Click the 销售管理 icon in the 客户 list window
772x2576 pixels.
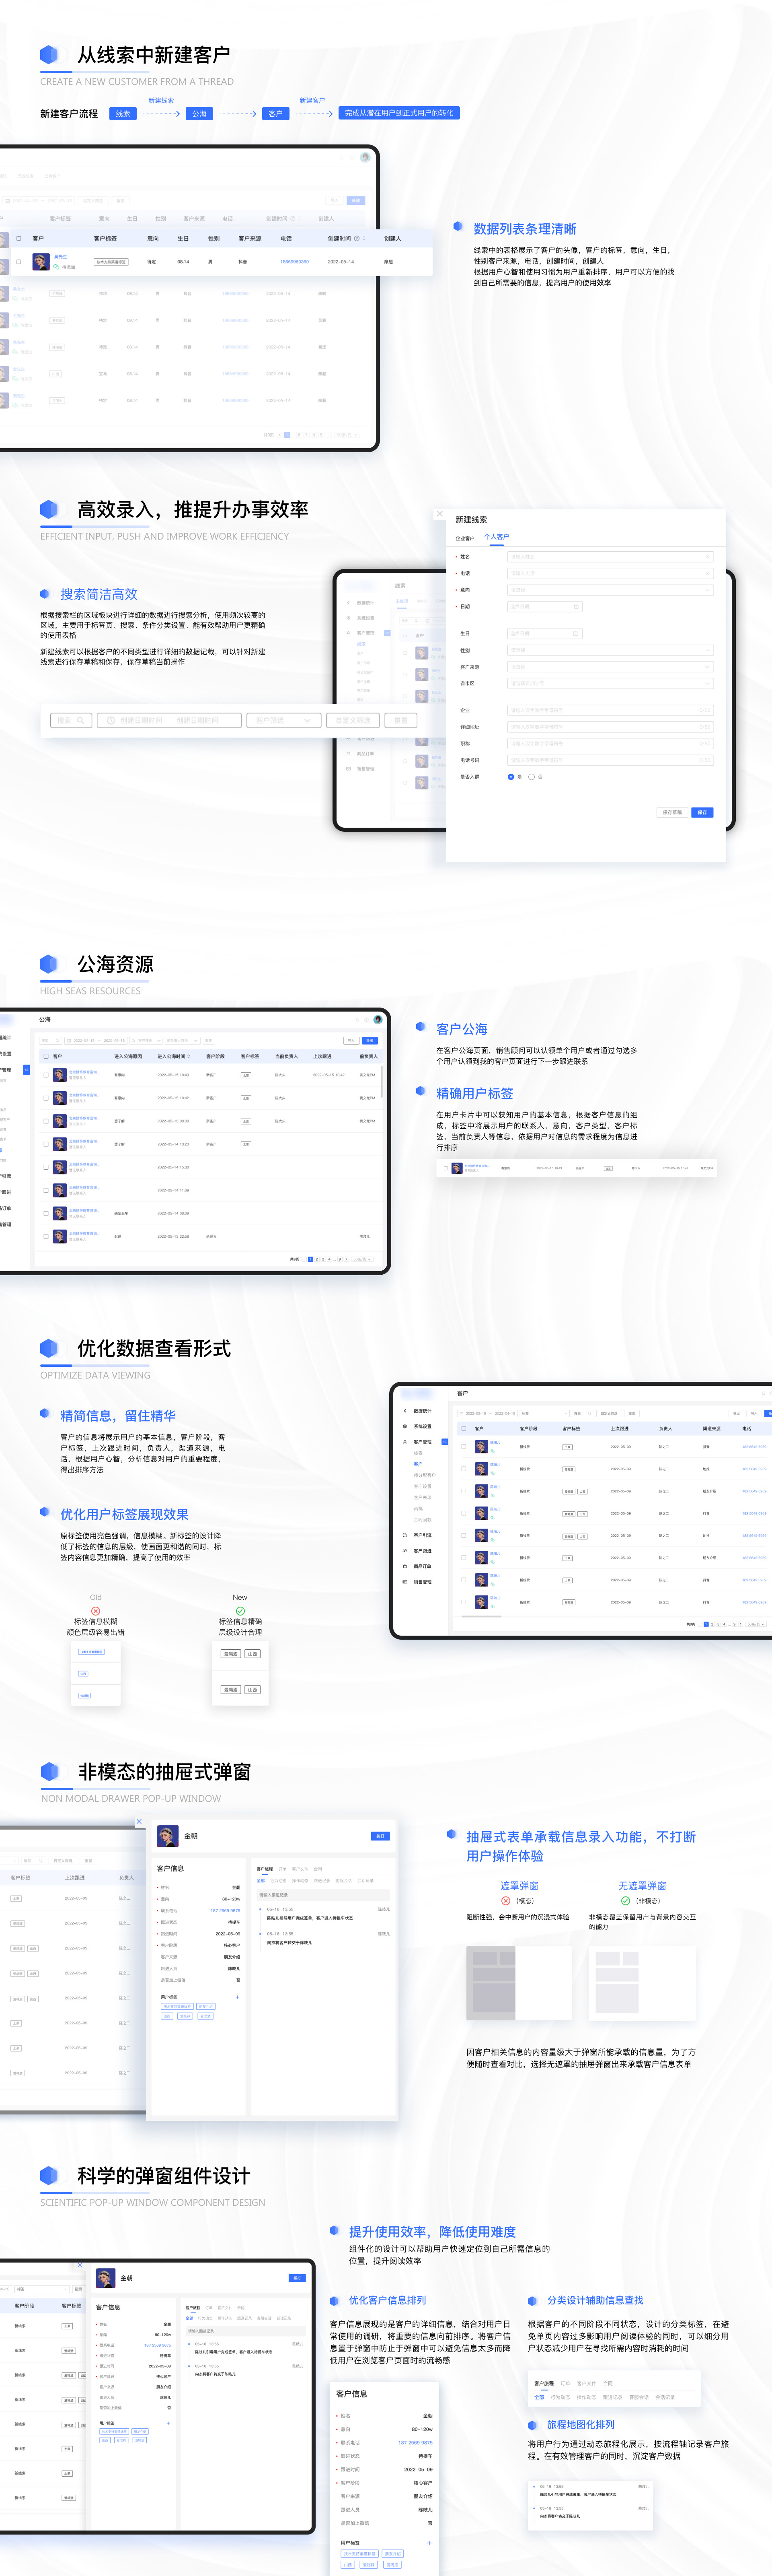pos(404,1582)
